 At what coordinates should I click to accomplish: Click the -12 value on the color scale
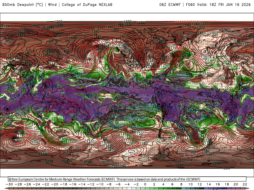pos(91,184)
